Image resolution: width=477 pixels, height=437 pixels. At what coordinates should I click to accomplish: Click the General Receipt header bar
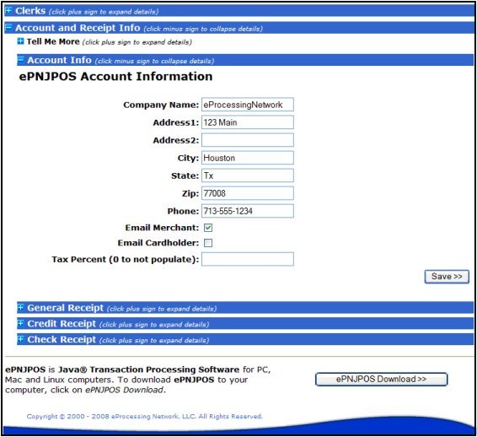coord(245,308)
